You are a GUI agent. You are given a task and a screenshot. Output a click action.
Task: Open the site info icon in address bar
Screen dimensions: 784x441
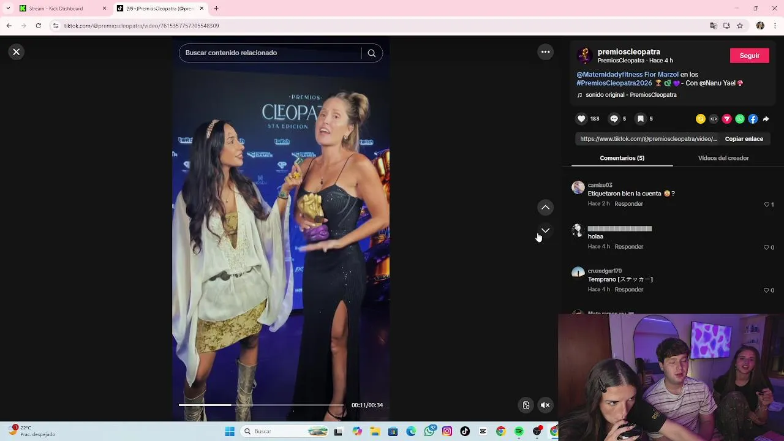click(56, 26)
